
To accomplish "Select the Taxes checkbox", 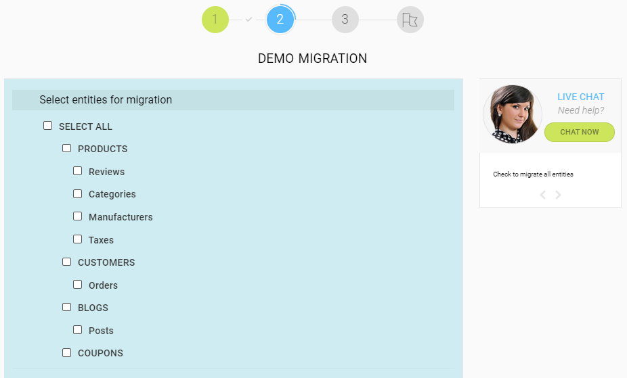I will pos(78,239).
